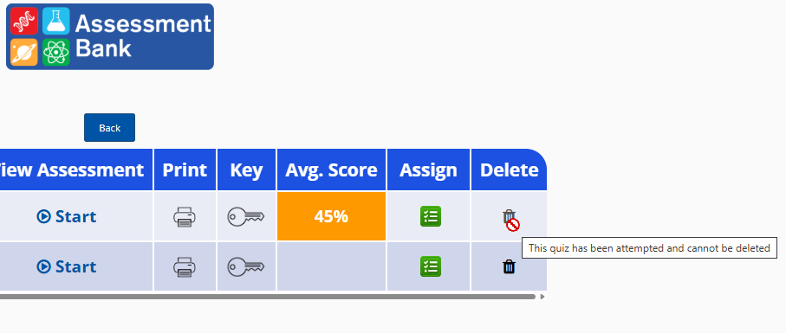Click the Print column header
This screenshot has width=786, height=333.
pyautogui.click(x=185, y=170)
